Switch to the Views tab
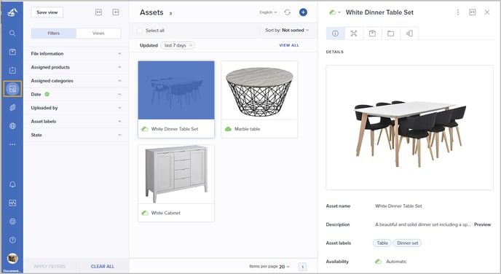 click(98, 34)
